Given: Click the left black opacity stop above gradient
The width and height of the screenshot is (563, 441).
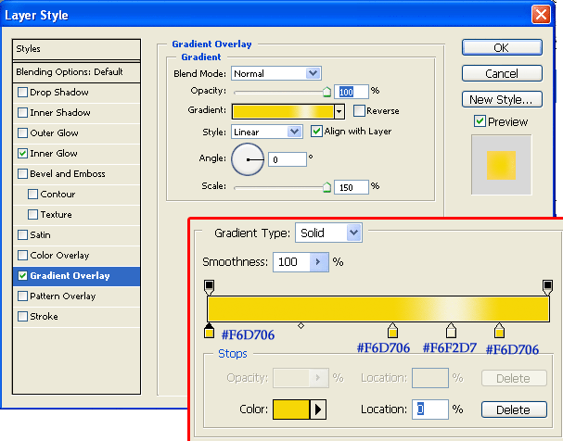Looking at the screenshot, I should point(209,287).
